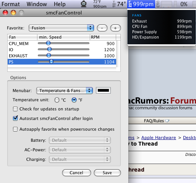Click Power Supply 598rpm in Fans popup
The image size is (196, 183).
coord(162,32)
